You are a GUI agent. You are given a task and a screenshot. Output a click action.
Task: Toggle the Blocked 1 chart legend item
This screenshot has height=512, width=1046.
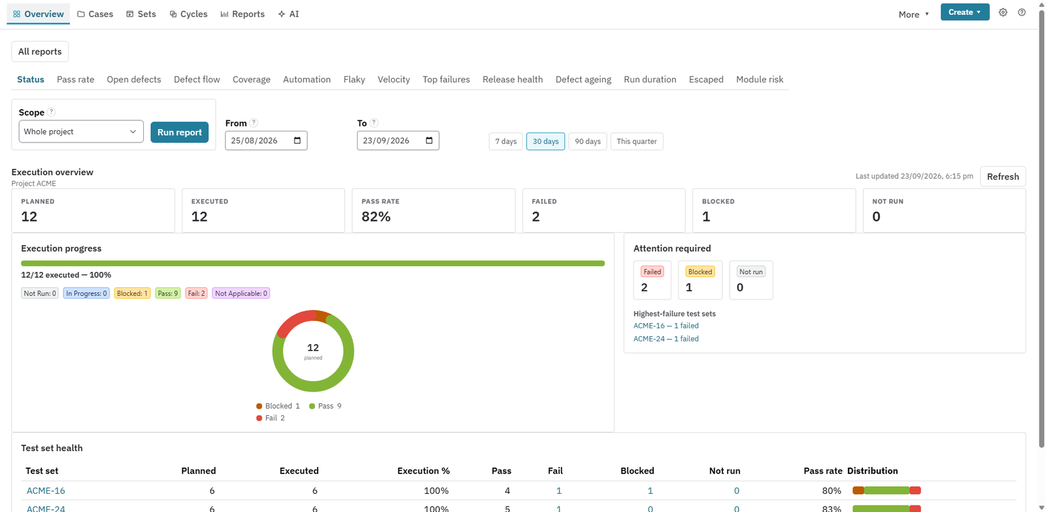(278, 406)
